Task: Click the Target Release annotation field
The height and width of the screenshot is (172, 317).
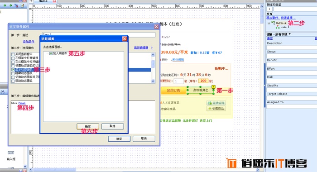Action: pyautogui.click(x=292, y=98)
